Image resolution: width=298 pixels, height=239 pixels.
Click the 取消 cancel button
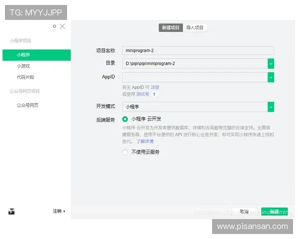(x=244, y=212)
